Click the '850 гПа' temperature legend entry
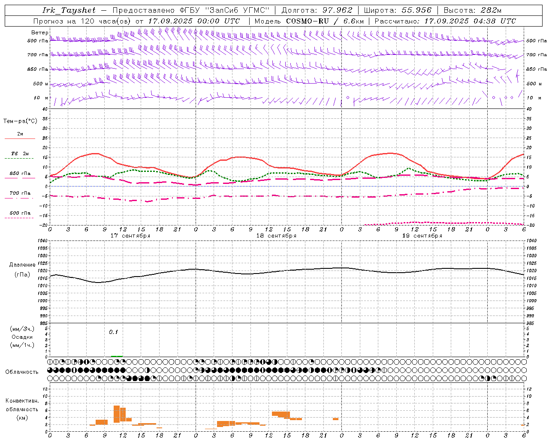Viewport: 549px width, 439px height. tap(20, 174)
